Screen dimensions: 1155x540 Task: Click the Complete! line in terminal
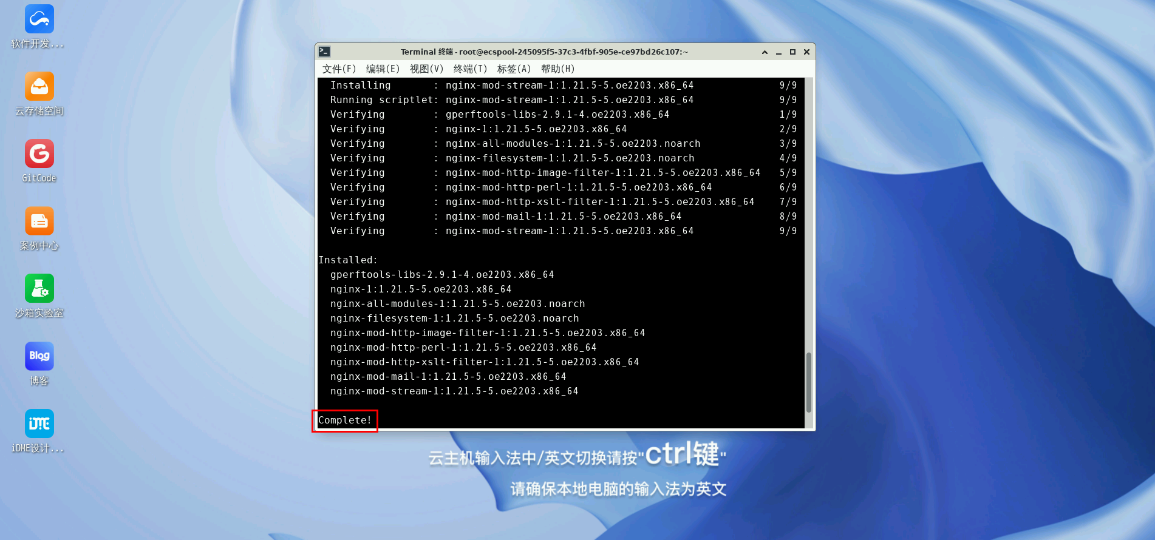(345, 420)
